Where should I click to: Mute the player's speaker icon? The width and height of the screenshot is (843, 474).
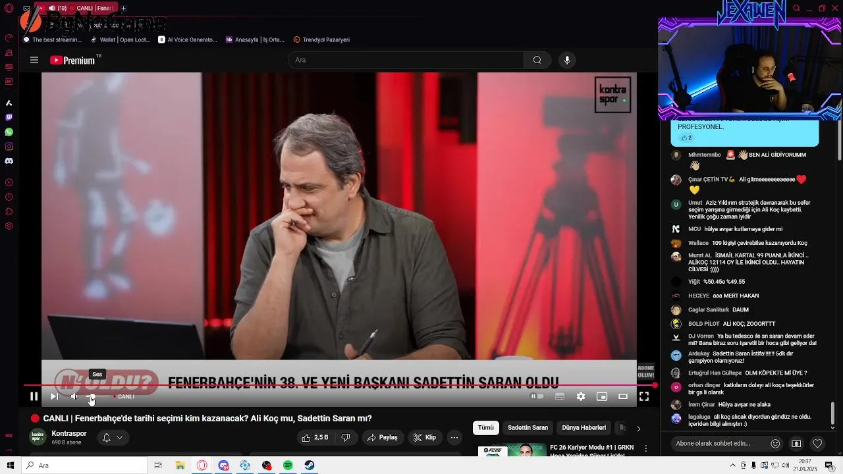pyautogui.click(x=74, y=396)
